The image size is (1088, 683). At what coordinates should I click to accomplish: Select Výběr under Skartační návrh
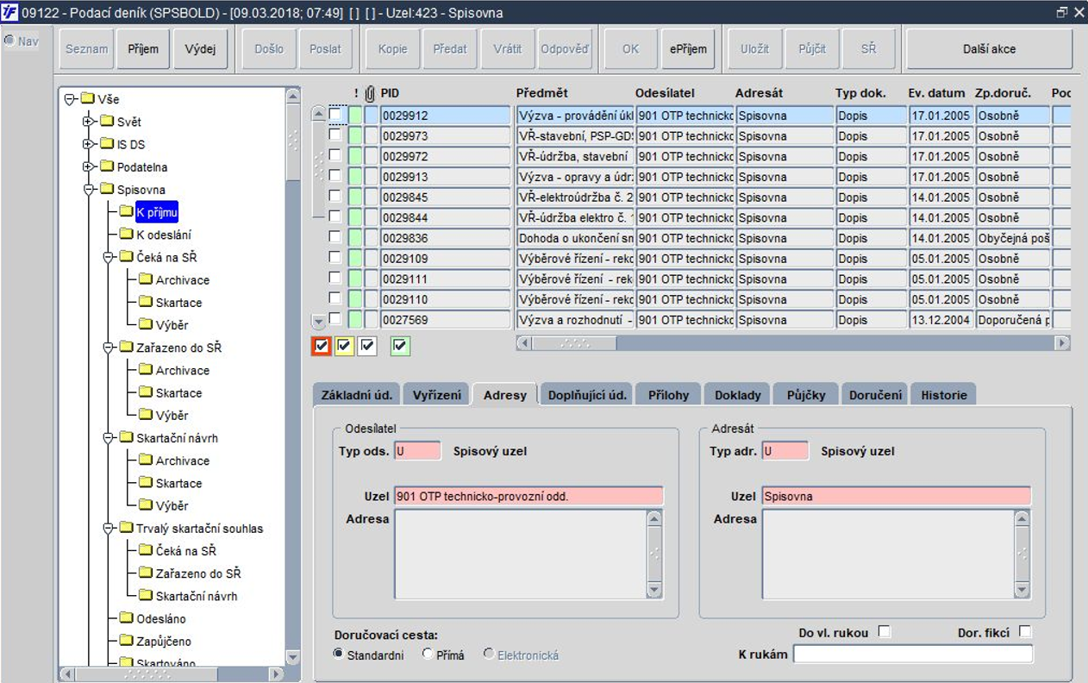(x=172, y=505)
